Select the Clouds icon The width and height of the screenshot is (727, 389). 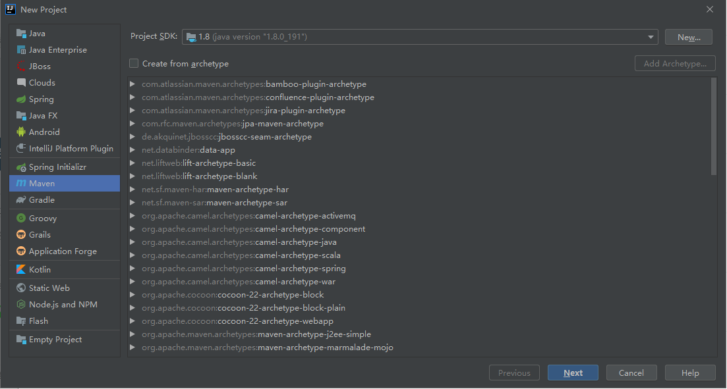[21, 82]
